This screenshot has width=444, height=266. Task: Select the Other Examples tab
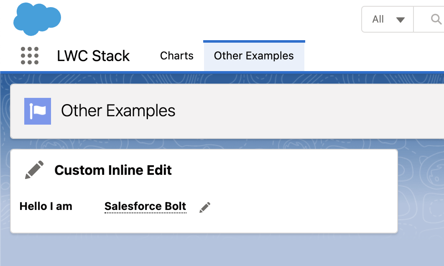[254, 56]
